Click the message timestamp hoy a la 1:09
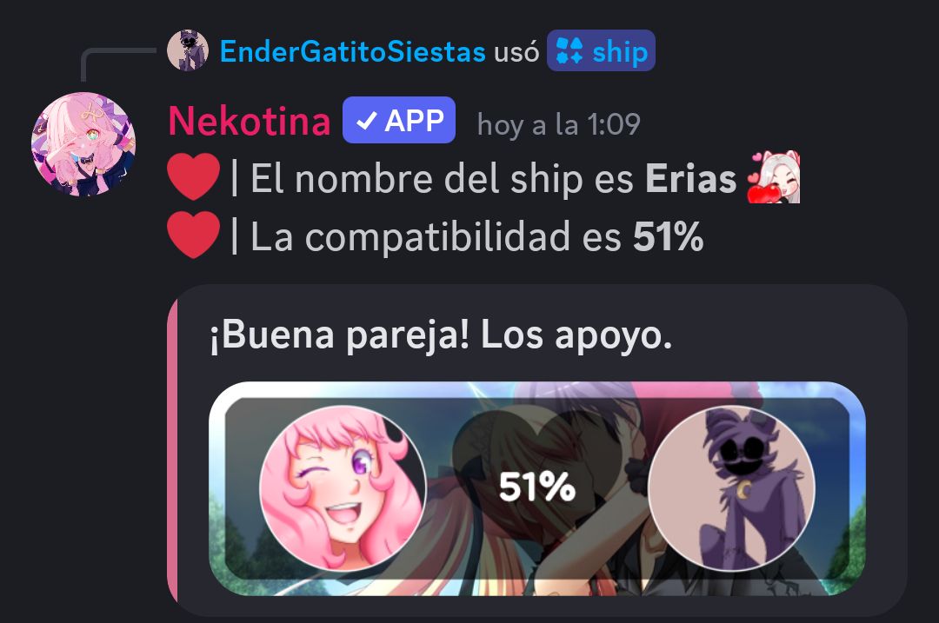This screenshot has width=939, height=623. [559, 124]
